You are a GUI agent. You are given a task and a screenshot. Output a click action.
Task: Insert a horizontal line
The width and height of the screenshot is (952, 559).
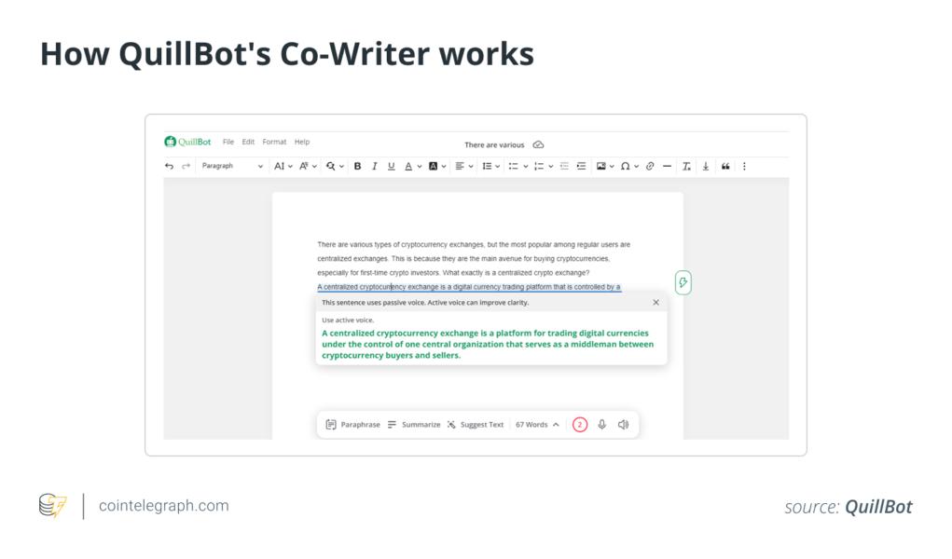pyautogui.click(x=667, y=167)
